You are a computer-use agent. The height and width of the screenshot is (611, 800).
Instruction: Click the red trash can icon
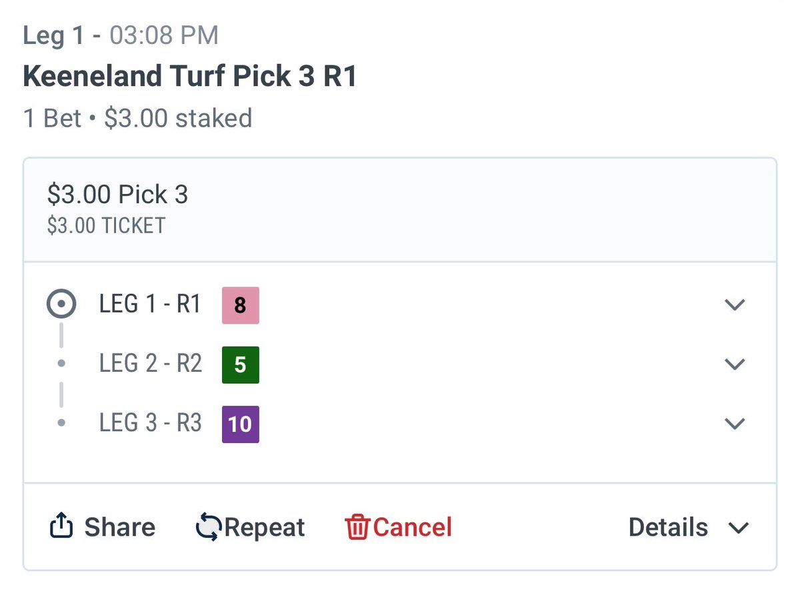pos(357,527)
